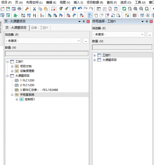Open the 工具 (U) menu
The image size is (154, 165).
140,2
